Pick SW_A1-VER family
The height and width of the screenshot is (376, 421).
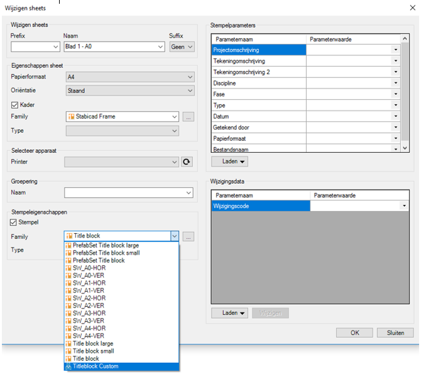click(122, 290)
